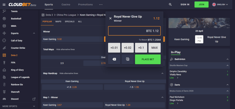
Task: Open Discord external link icon
Action: [34, 99]
